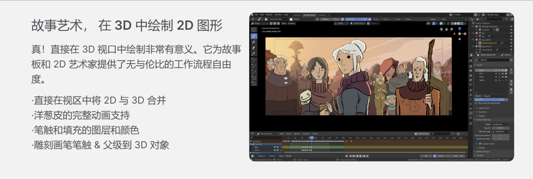Open the Playback popover in timeline
Viewport: 533px width, 179px height.
pos(263,156)
